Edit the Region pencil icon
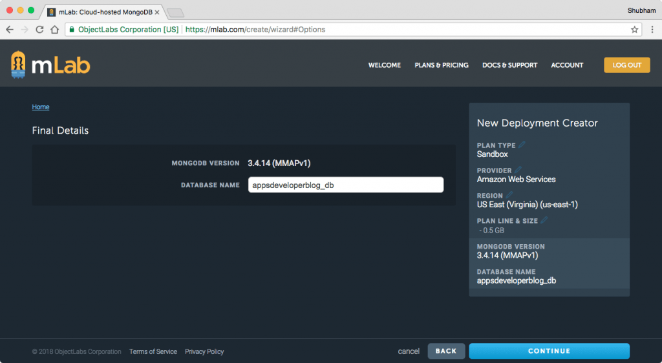This screenshot has width=662, height=363. coord(509,195)
